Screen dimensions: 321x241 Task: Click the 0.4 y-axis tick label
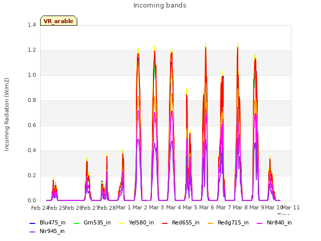tap(32, 151)
